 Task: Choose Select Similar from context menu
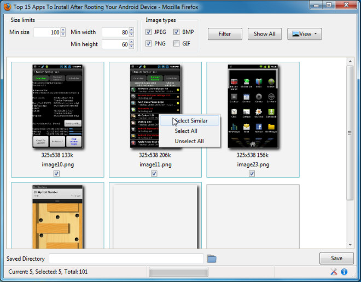tap(189, 121)
